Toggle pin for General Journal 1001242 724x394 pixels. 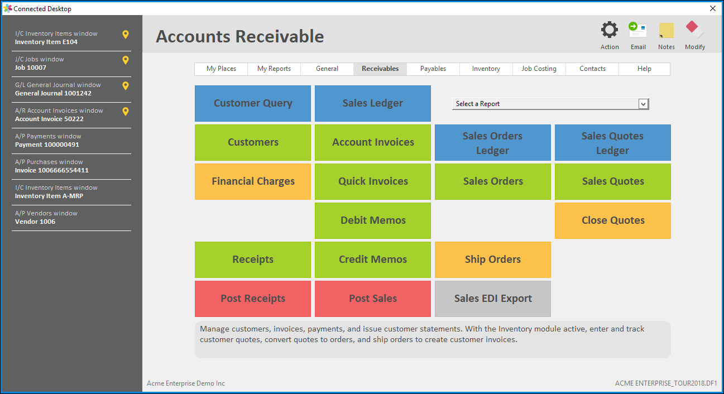coord(126,86)
